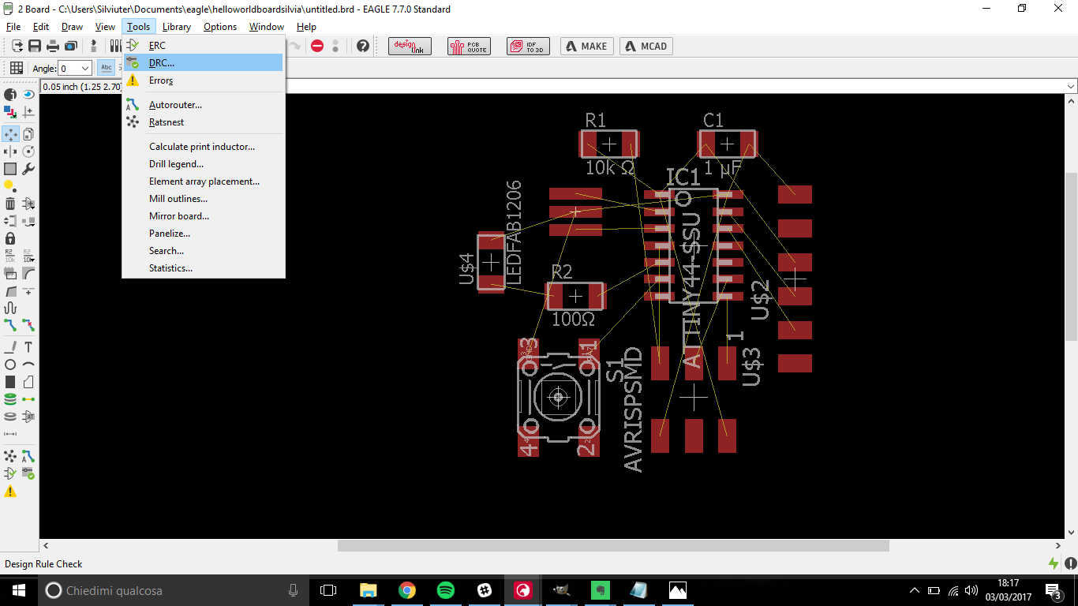The height and width of the screenshot is (606, 1078).
Task: Click the Info tool icon
Action: click(10, 95)
